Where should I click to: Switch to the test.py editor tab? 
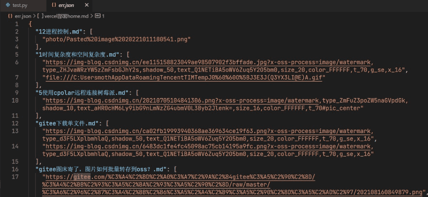click(x=17, y=6)
